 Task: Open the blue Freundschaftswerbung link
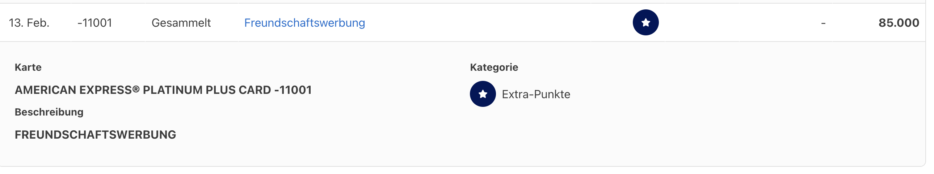(304, 23)
